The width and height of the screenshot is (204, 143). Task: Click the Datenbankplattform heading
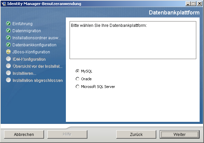(x=174, y=12)
